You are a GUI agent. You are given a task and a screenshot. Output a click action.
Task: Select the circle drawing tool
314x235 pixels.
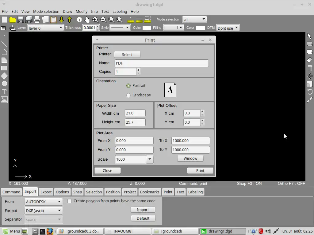coord(4,84)
